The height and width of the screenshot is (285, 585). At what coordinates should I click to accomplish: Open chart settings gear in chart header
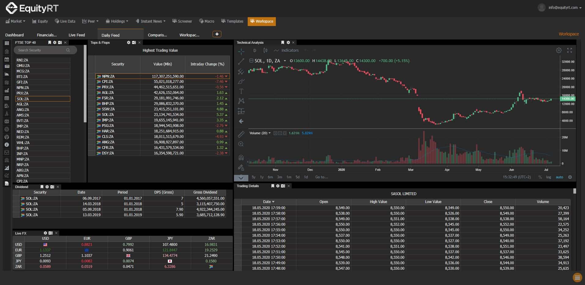(x=559, y=50)
